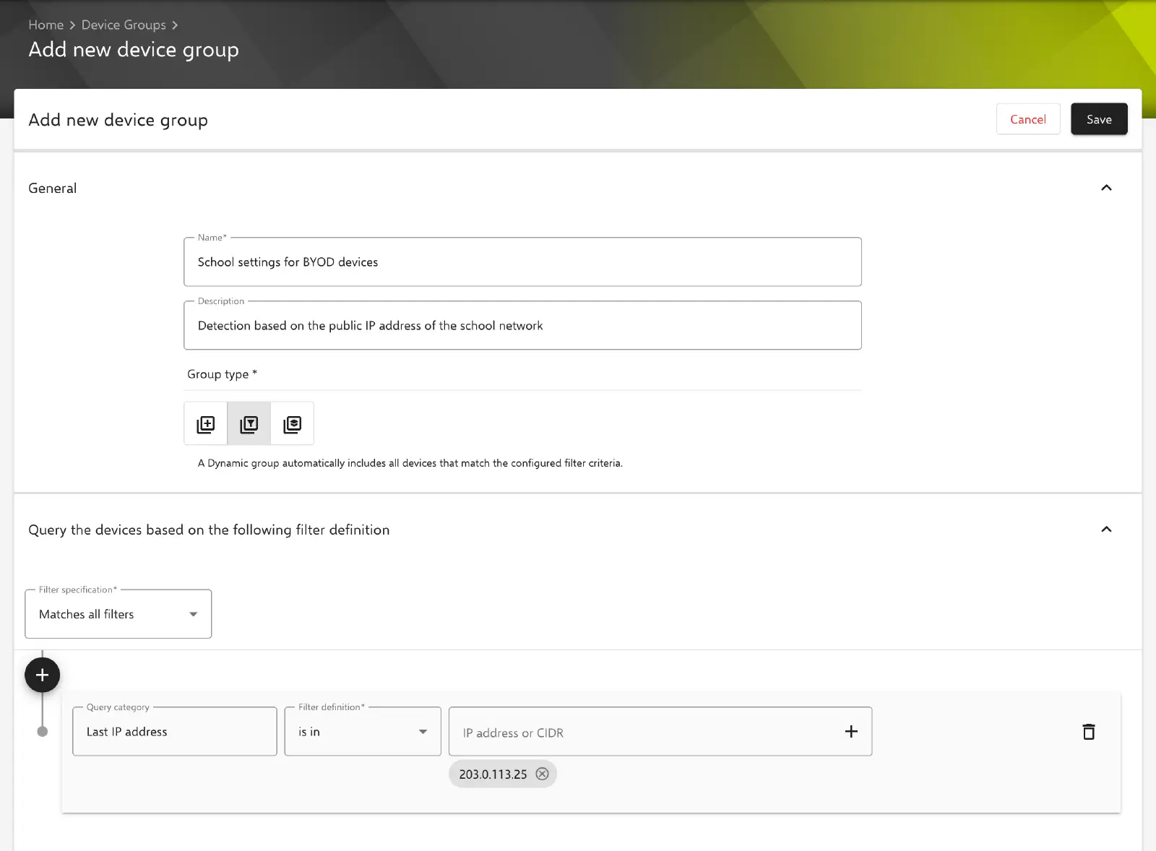The image size is (1156, 851).
Task: Open the Filter specification dropdown
Action: pos(118,614)
